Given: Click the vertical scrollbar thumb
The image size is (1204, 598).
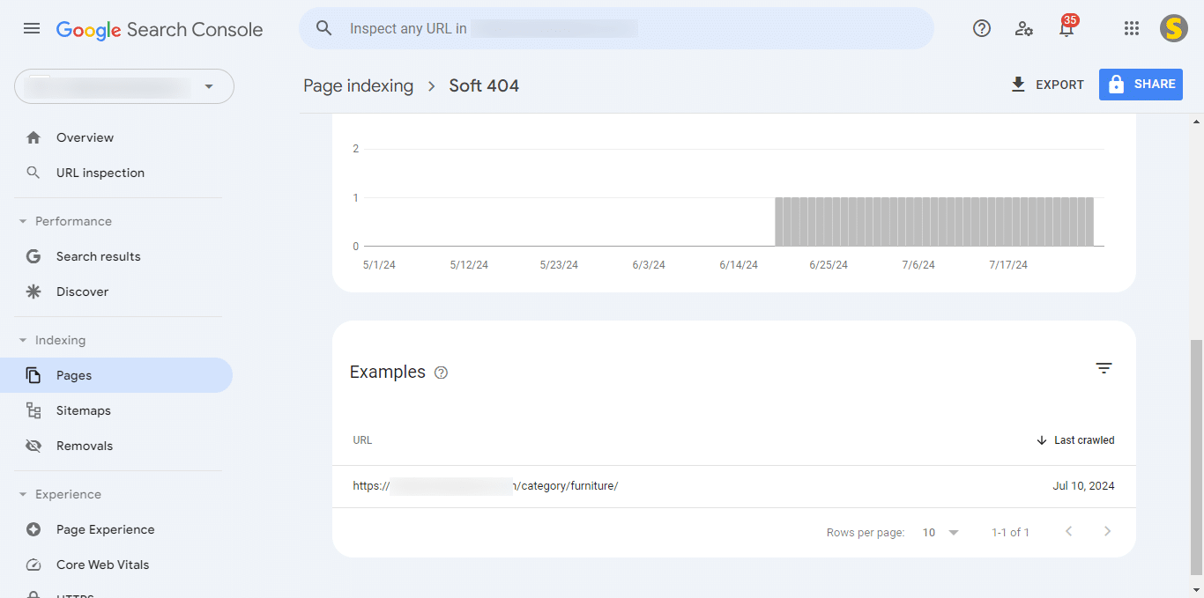Looking at the screenshot, I should tap(1196, 457).
